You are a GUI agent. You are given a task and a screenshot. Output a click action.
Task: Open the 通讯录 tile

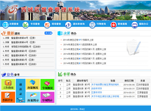coord(21,91)
